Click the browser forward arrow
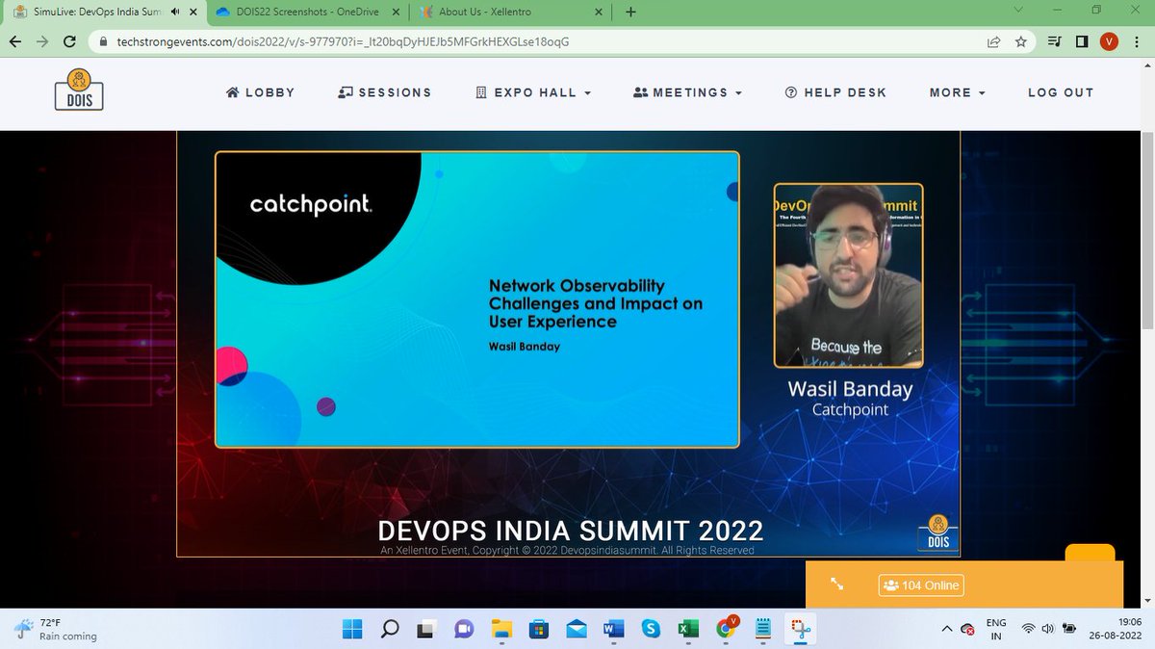1155x649 pixels. click(x=43, y=41)
